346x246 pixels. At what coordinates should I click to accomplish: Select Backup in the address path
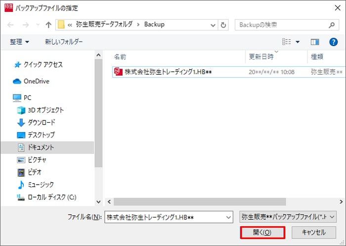click(154, 24)
